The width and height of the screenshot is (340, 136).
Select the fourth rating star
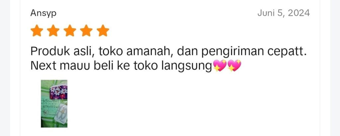point(86,30)
